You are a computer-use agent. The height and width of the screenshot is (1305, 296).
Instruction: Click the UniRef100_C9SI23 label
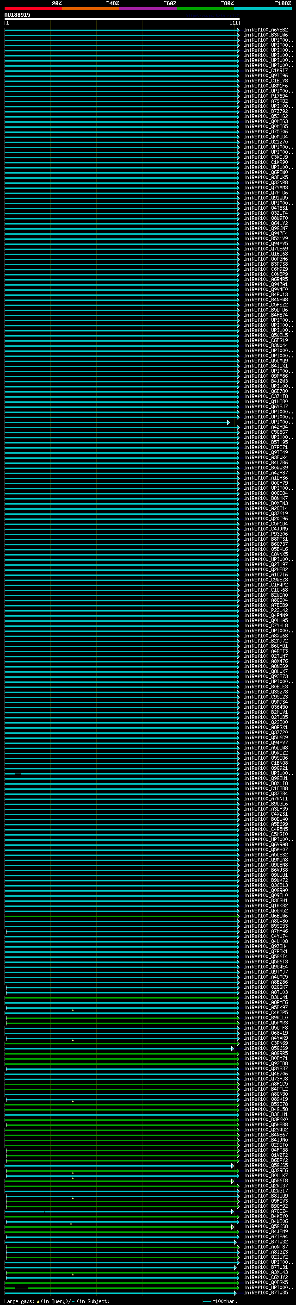tap(265, 697)
